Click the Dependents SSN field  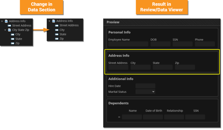coord(195,117)
